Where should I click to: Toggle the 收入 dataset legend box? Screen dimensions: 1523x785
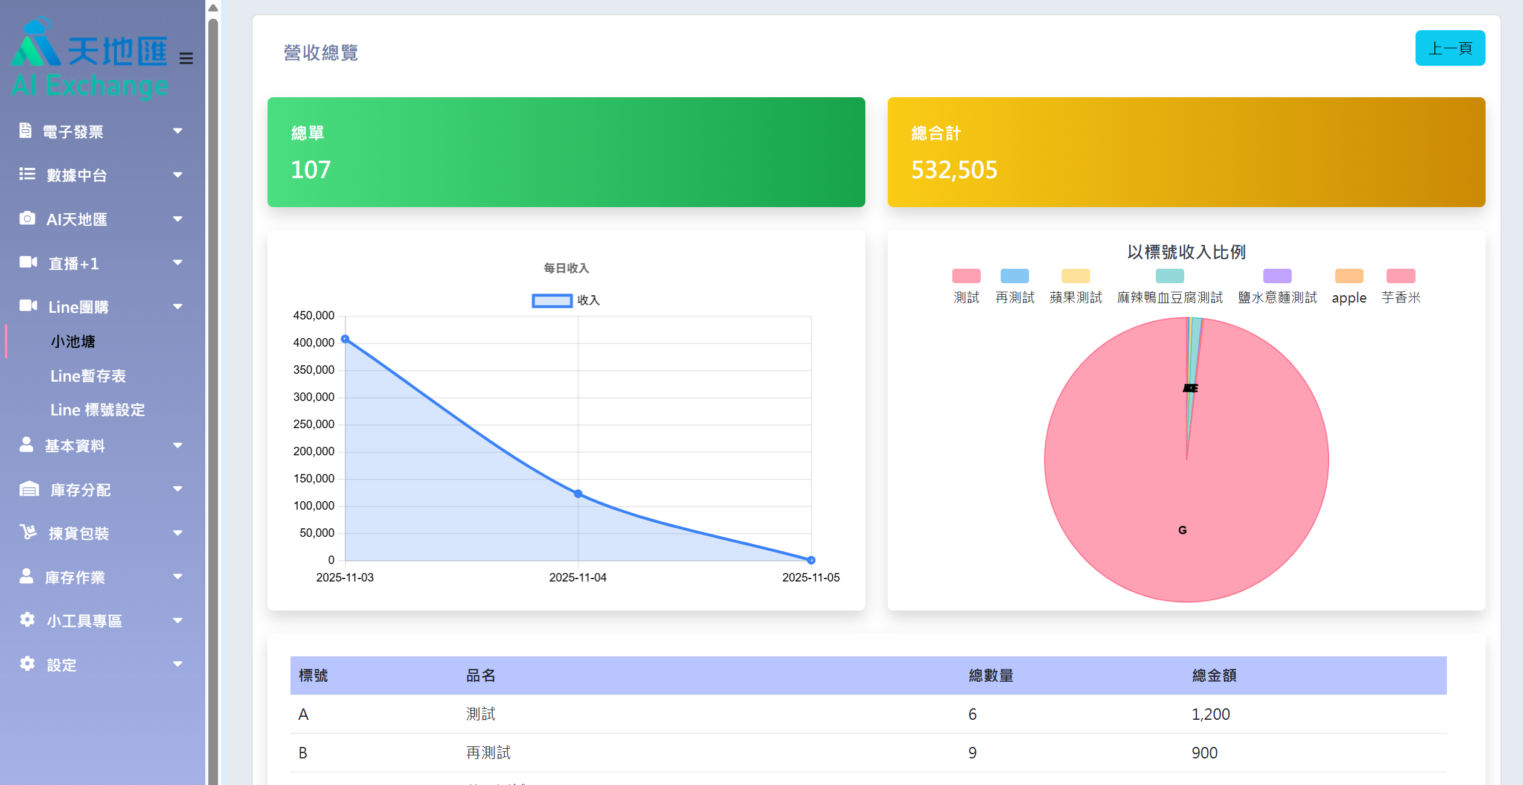pyautogui.click(x=551, y=300)
